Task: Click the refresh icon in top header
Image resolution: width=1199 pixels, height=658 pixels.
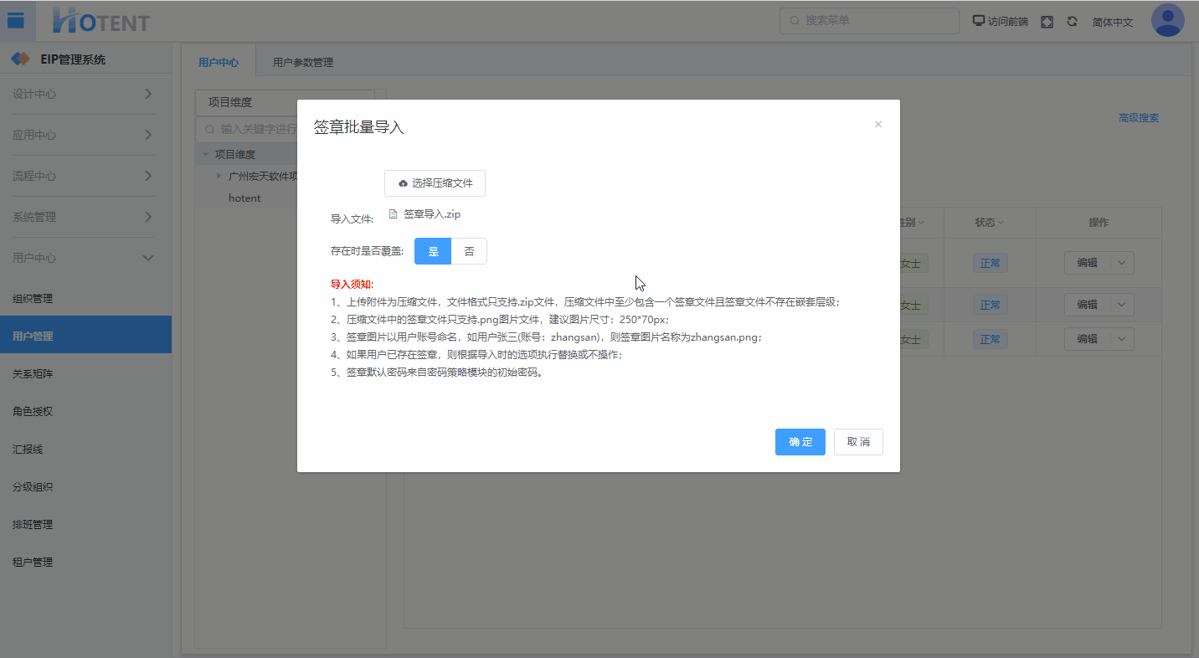Action: pos(1072,22)
